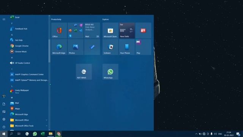Expand the Microsoft Office folder

tap(29, 120)
